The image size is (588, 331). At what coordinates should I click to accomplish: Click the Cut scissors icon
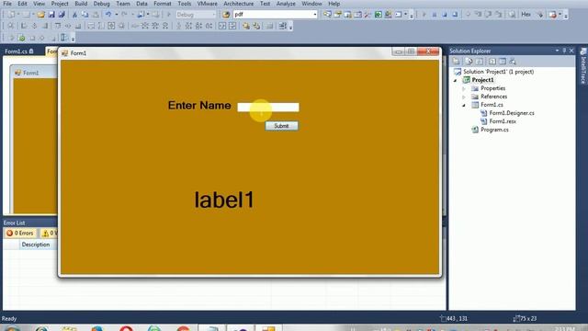click(x=74, y=15)
